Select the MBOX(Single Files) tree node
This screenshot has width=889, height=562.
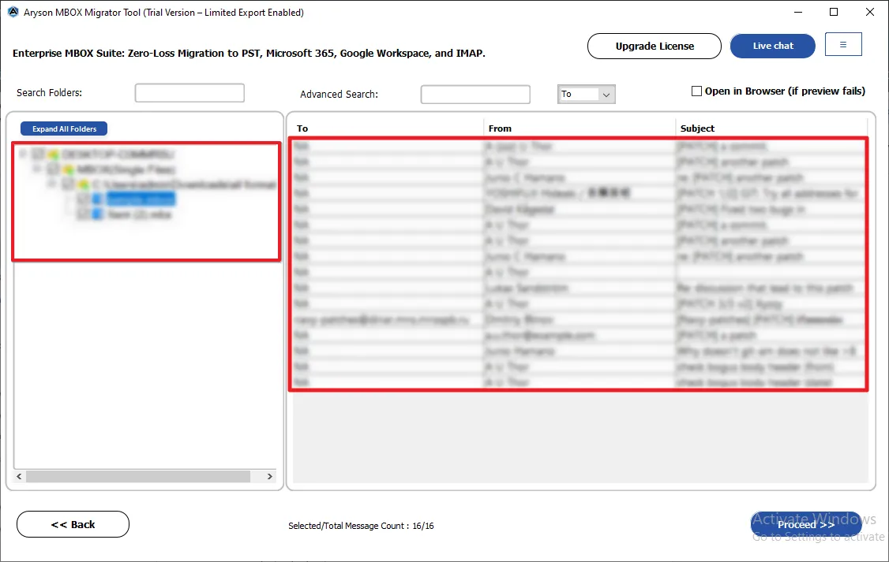coord(126,169)
